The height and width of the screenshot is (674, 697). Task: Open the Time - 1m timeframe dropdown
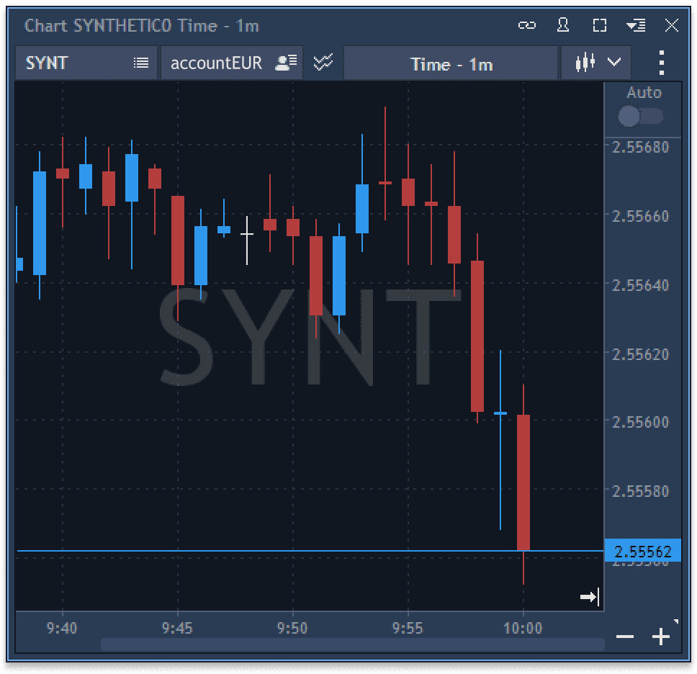click(x=451, y=63)
